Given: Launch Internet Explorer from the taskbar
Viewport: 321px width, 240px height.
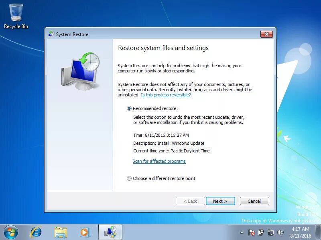Looking at the screenshot, I should point(36,232).
